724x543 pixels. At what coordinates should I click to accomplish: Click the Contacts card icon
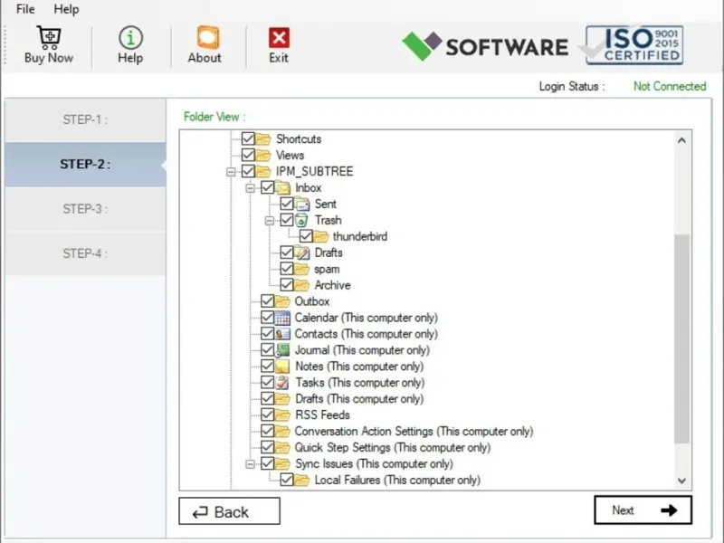coord(282,334)
